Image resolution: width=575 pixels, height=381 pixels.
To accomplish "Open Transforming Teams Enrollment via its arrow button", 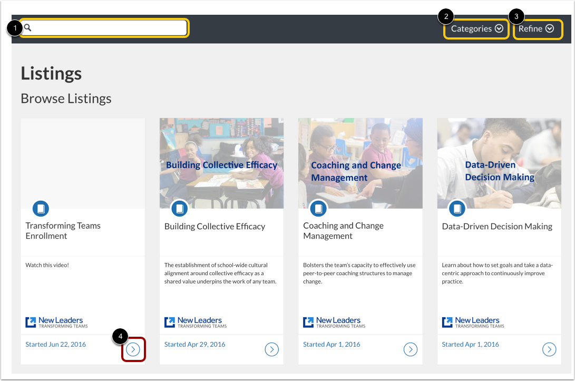I will pos(133,349).
